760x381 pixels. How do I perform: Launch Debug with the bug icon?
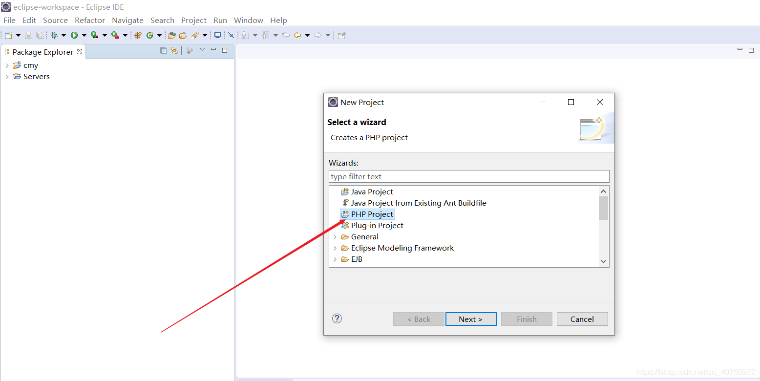[x=54, y=35]
